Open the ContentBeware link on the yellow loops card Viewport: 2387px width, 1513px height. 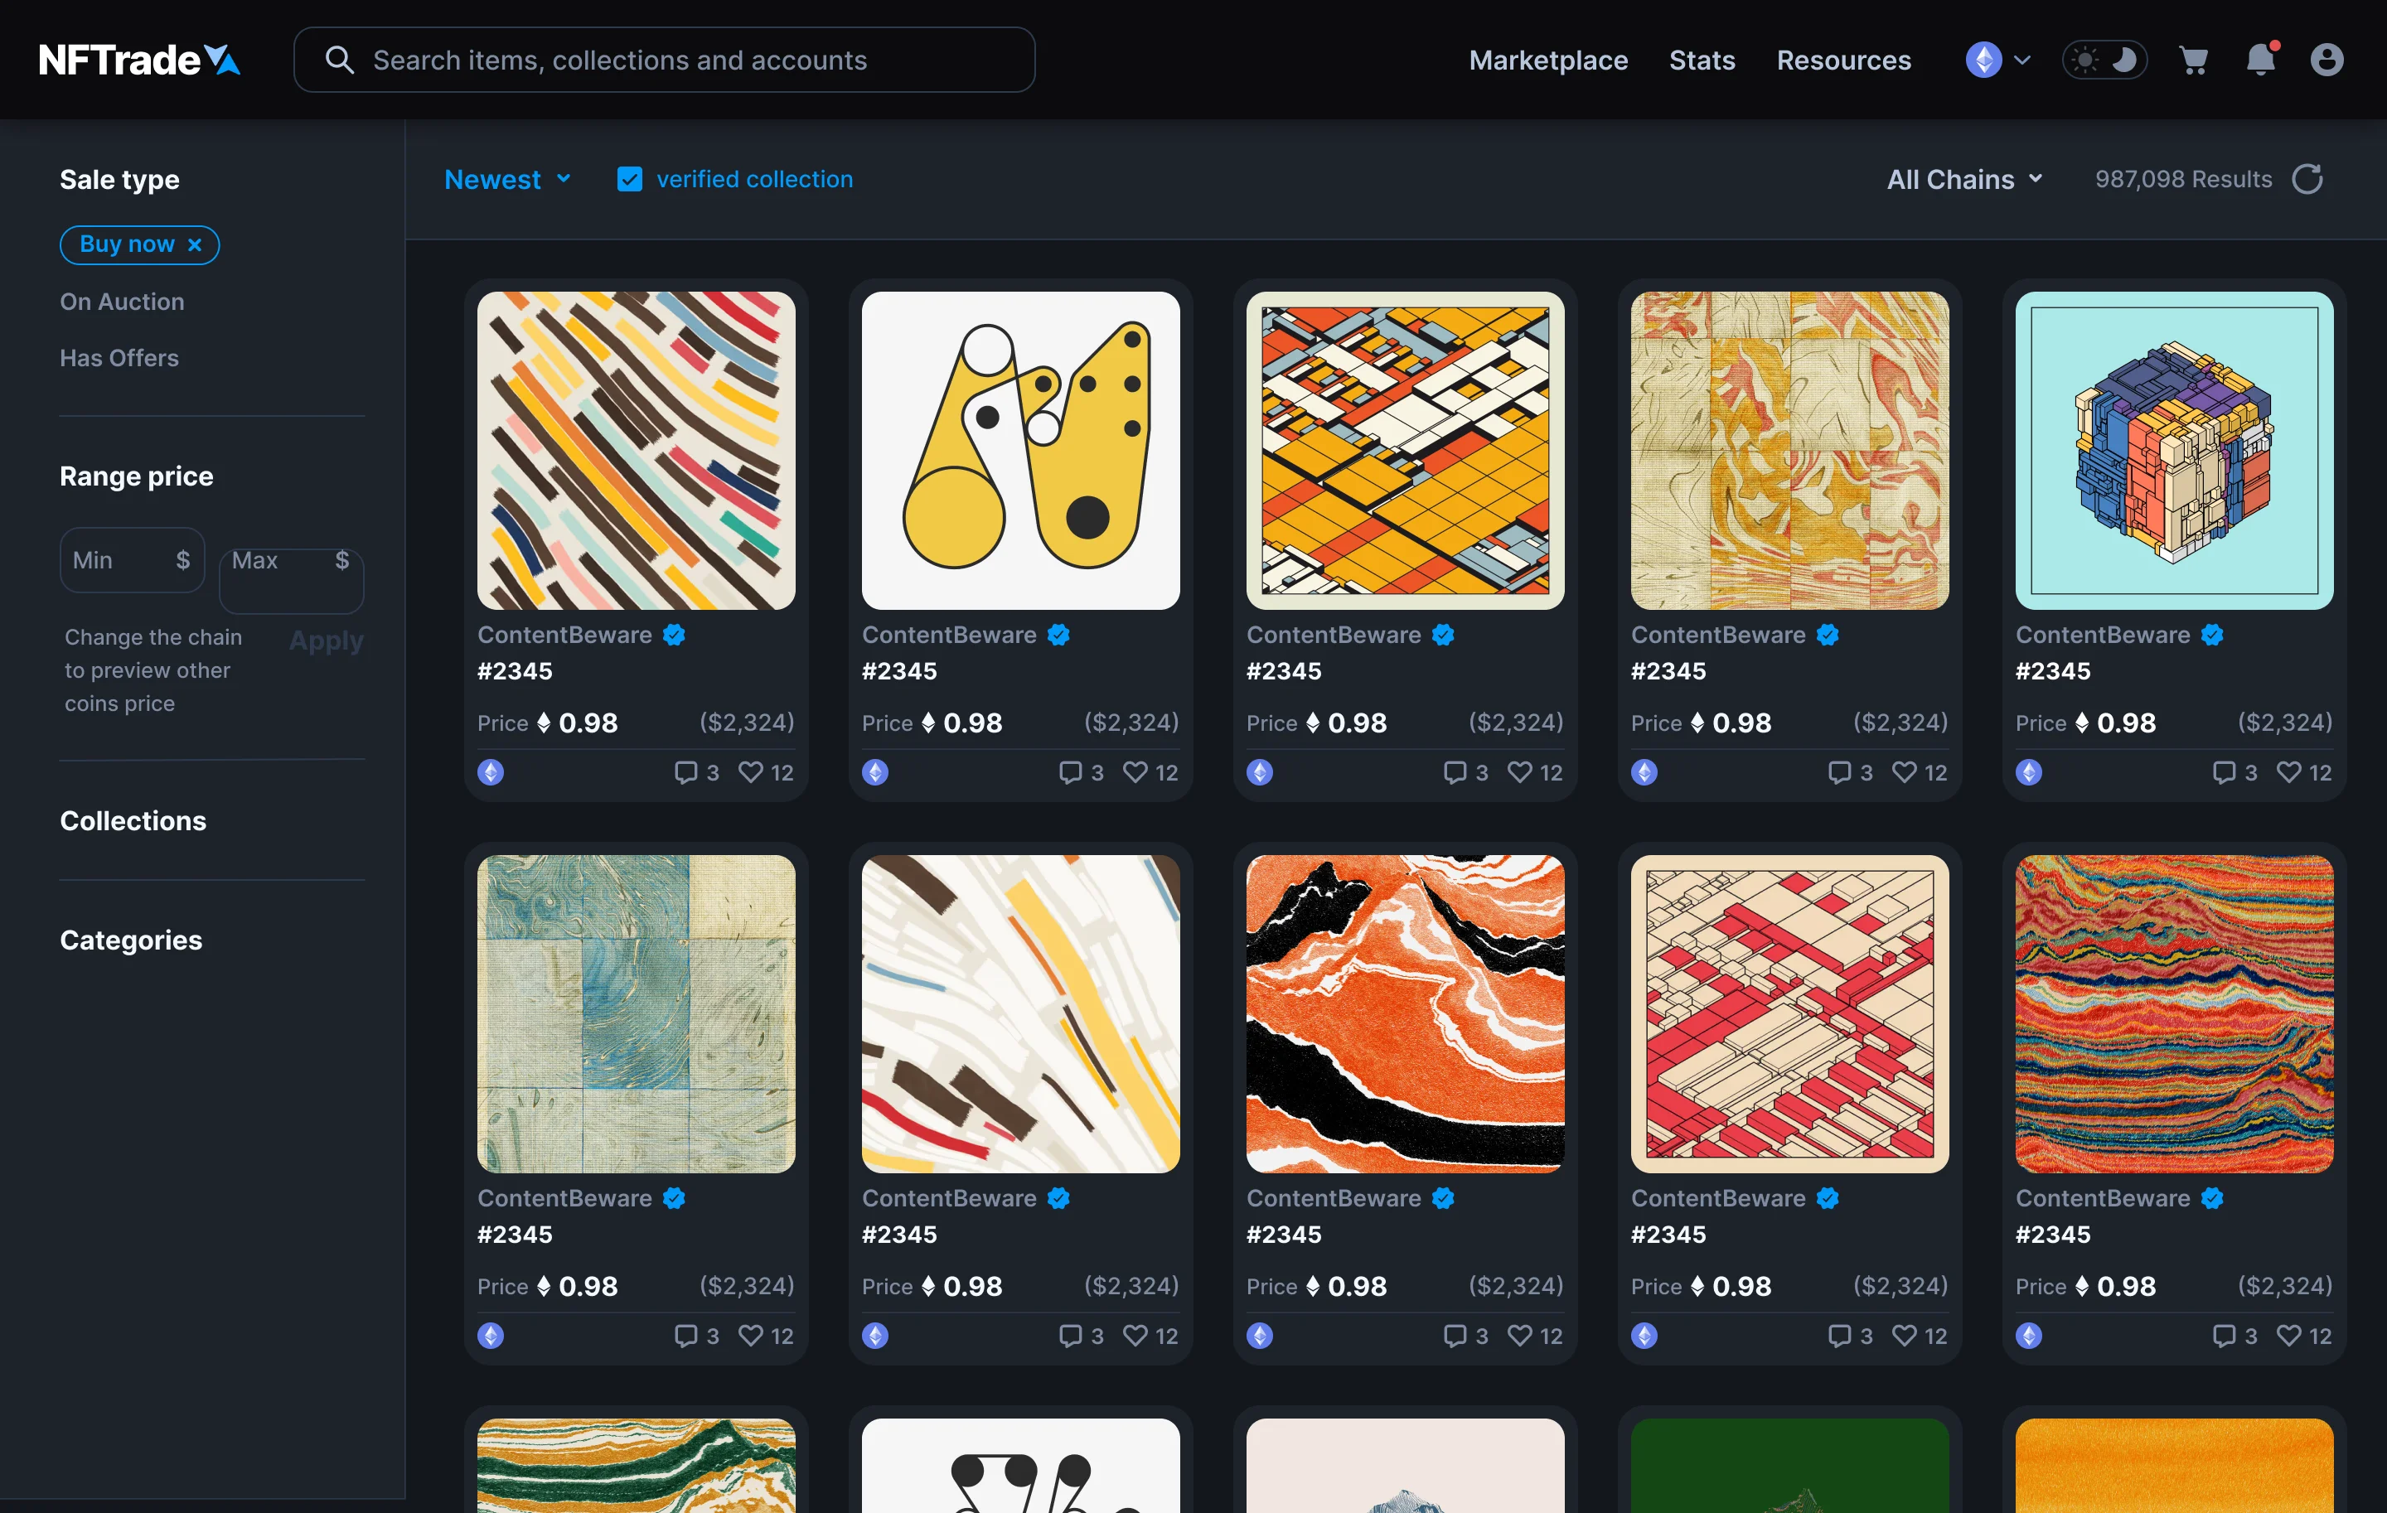click(x=949, y=636)
